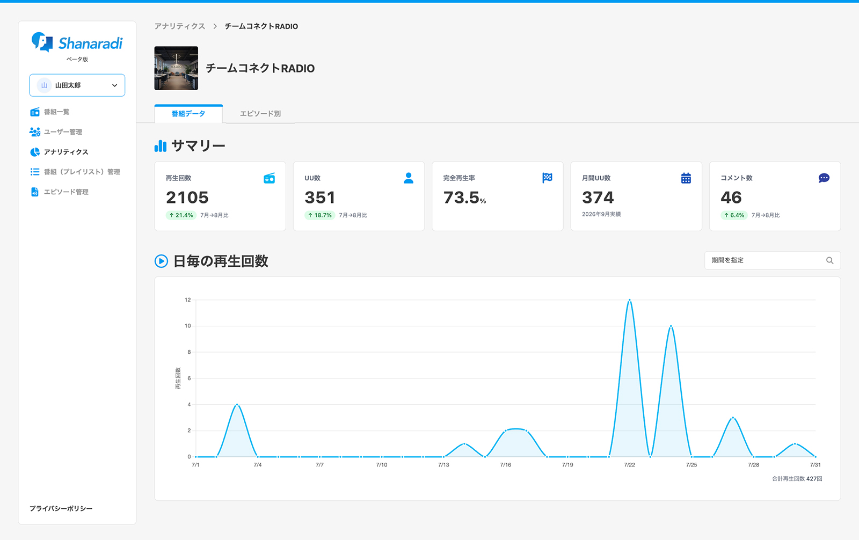The width and height of the screenshot is (859, 540).
Task: Click the 2105 play count value
Action: coord(187,198)
